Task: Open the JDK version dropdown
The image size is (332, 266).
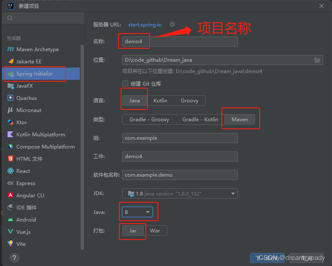Action: pyautogui.click(x=180, y=193)
